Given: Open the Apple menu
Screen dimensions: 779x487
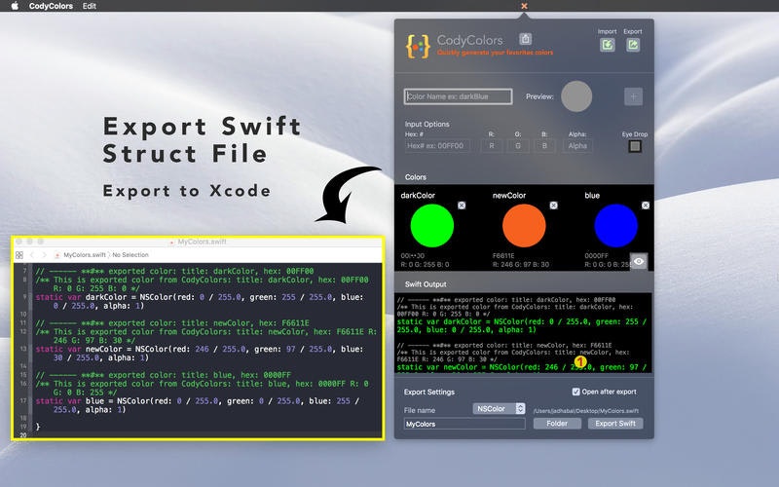Looking at the screenshot, I should tap(15, 6).
